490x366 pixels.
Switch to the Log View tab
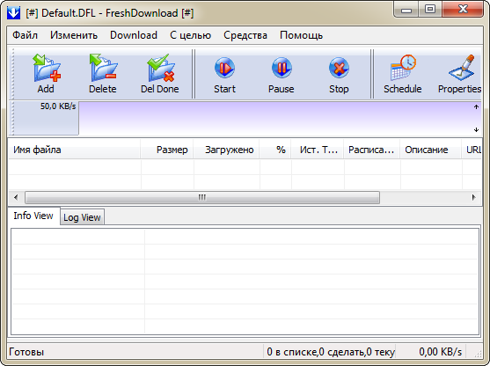(x=82, y=217)
